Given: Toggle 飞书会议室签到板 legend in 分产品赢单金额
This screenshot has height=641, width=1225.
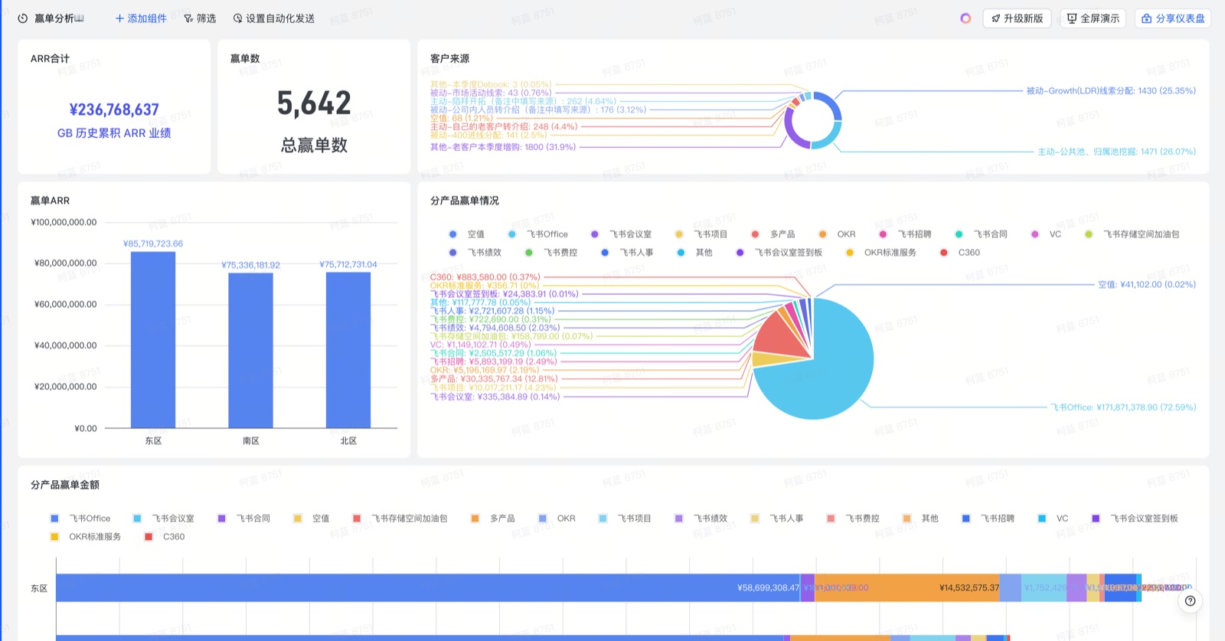Looking at the screenshot, I should click(x=1135, y=518).
